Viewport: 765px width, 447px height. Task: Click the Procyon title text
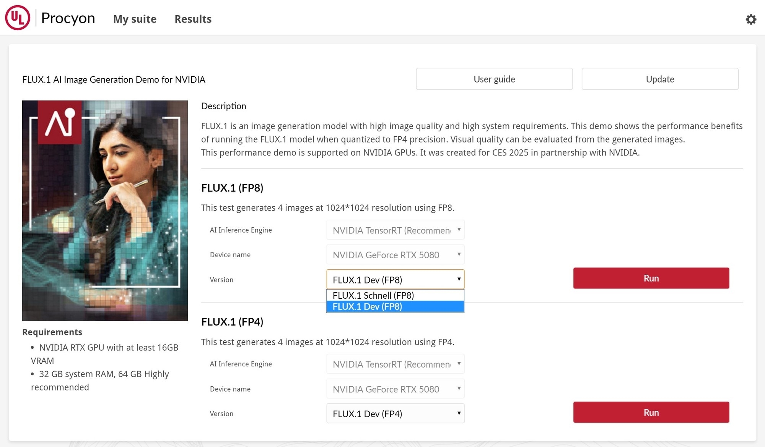coord(68,18)
